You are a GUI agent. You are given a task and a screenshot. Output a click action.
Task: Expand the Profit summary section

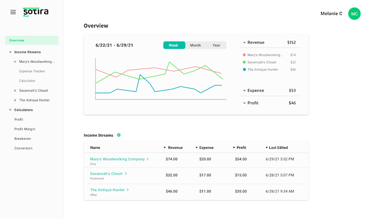coord(244,103)
